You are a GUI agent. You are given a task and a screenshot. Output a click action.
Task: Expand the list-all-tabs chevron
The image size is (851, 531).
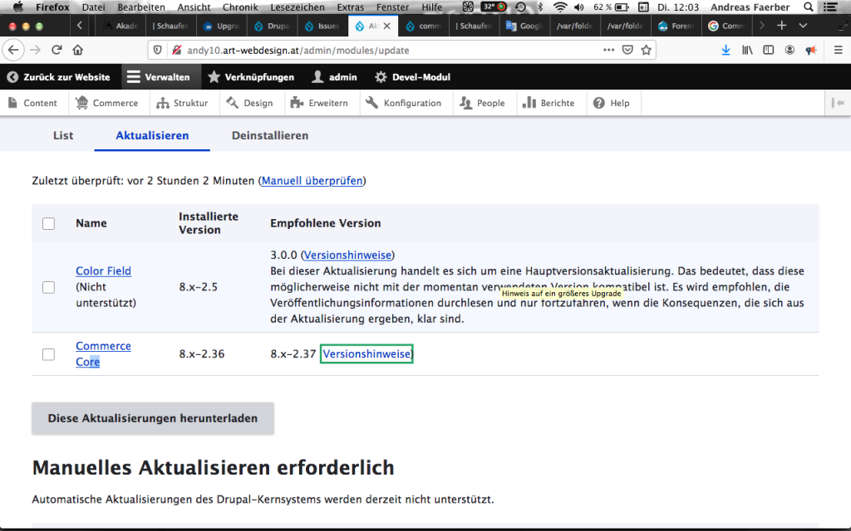tap(803, 26)
